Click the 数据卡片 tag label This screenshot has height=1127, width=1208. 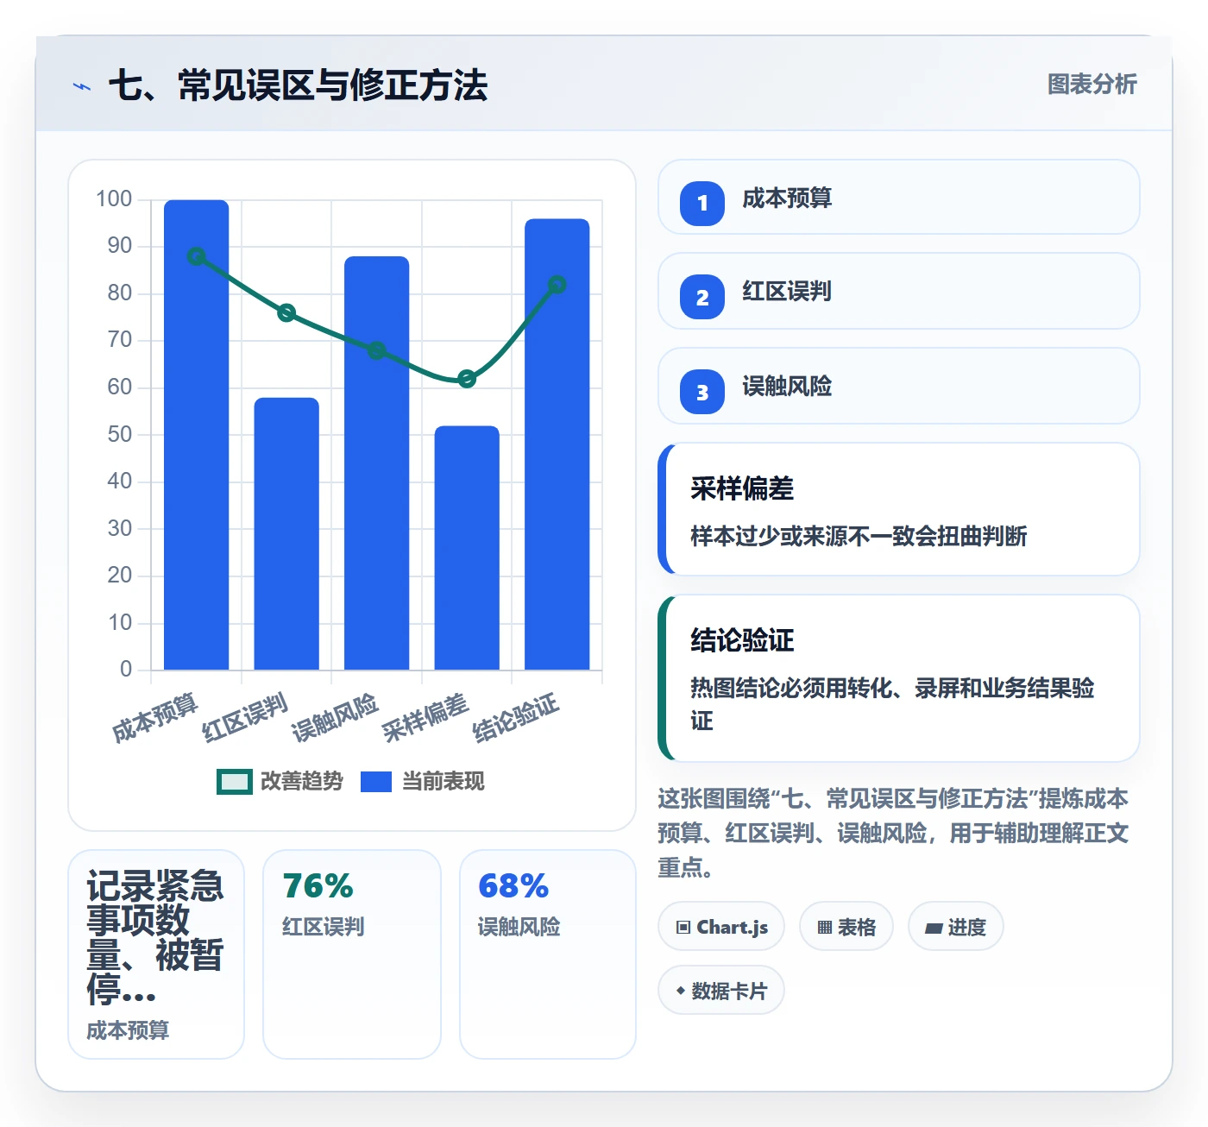coord(729,991)
